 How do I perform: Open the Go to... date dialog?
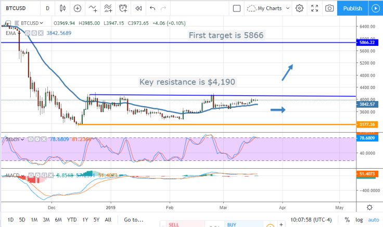tap(133, 220)
